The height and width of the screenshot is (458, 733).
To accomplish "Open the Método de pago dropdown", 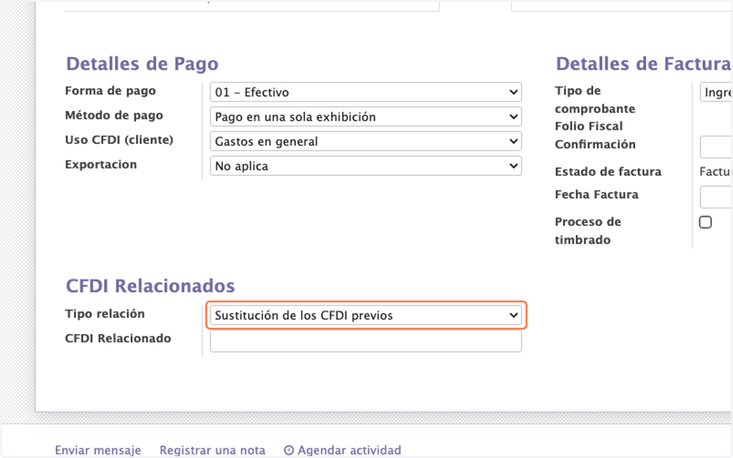I will point(365,116).
